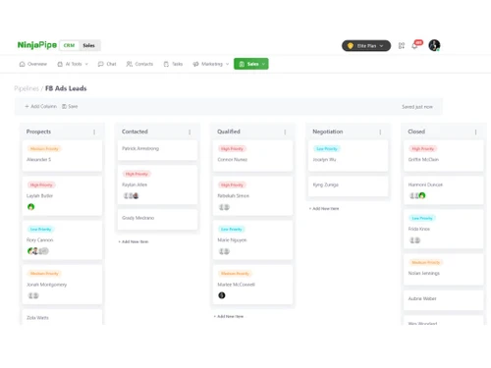This screenshot has width=491, height=368.
Task: Open the Kyng Zuniga card
Action: [348, 186]
